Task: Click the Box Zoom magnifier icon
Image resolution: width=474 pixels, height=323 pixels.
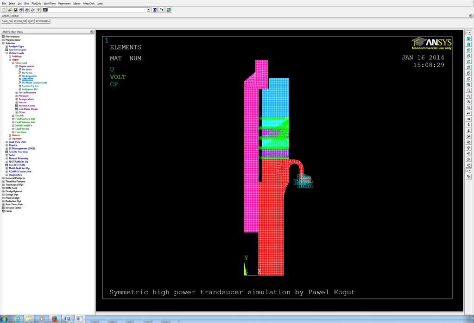Action: coord(468,90)
